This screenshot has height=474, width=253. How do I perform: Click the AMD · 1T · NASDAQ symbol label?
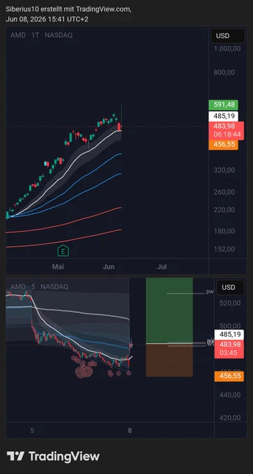pyautogui.click(x=41, y=36)
